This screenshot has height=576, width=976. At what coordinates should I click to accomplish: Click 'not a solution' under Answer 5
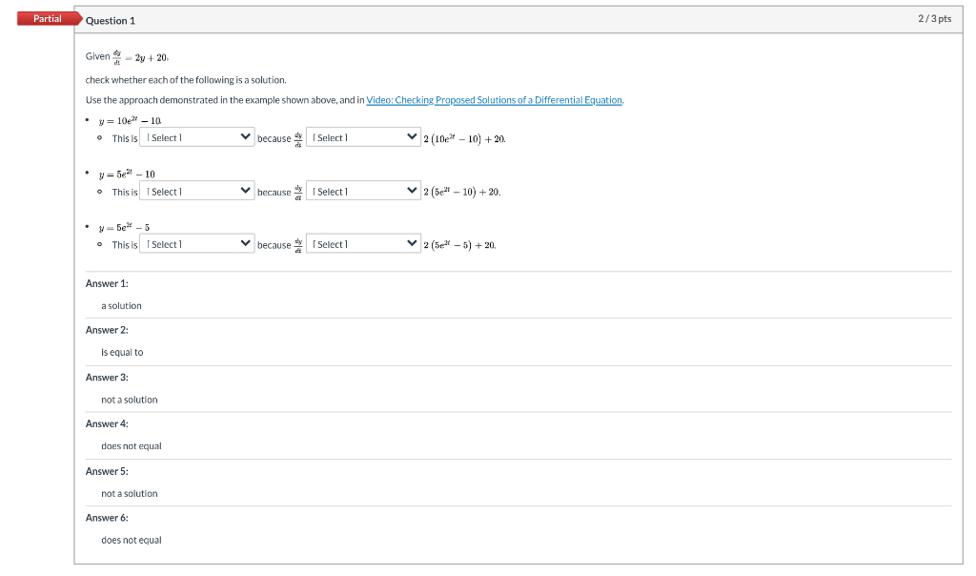[x=130, y=494]
